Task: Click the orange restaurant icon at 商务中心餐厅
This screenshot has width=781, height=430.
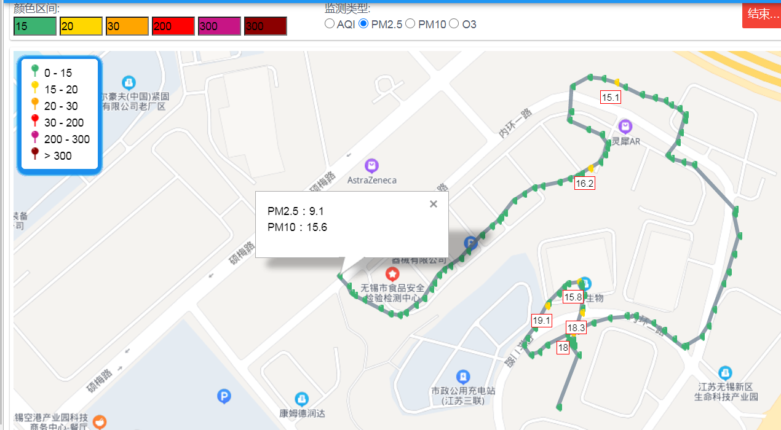Action: tap(98, 421)
